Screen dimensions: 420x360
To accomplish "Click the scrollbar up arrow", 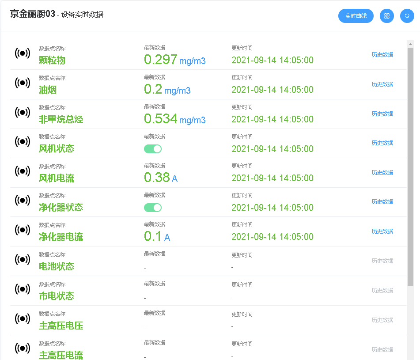I will [410, 44].
